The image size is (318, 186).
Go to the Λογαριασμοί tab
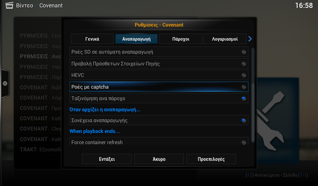click(225, 39)
